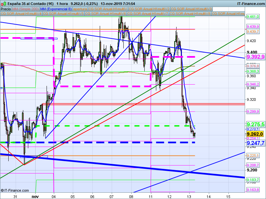Select the magenta 9.392,9 price label
The width and height of the screenshot is (266, 199).
coord(255,57)
